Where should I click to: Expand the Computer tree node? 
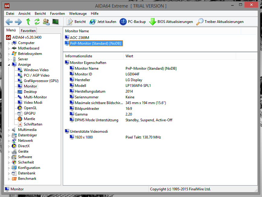point(9,43)
